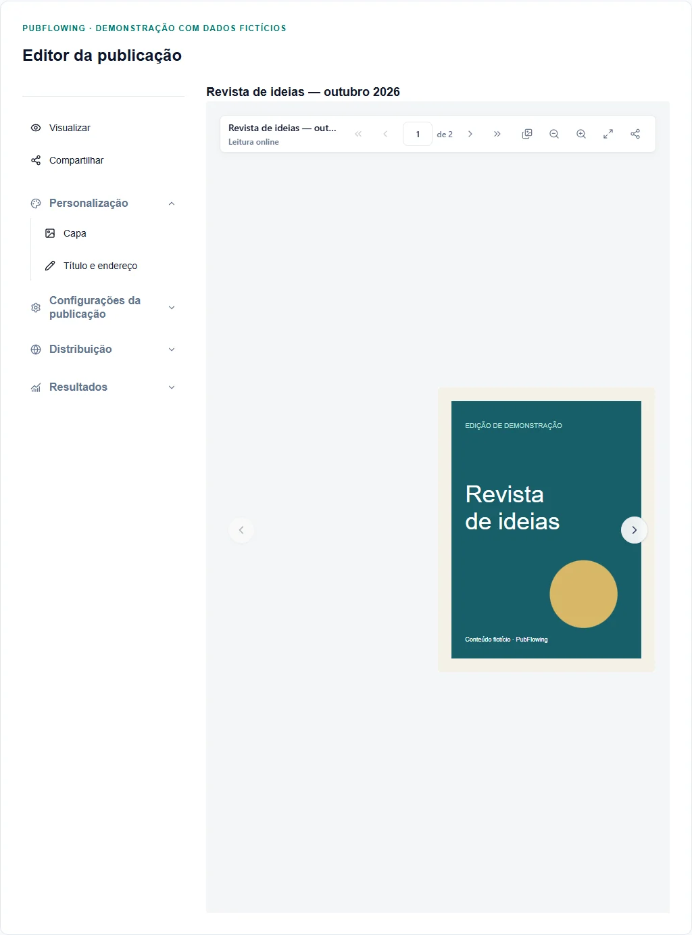Click the share icon beside Compartilhar
692x935 pixels.
[x=36, y=160]
